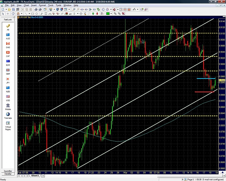226x181 pixels.
Task: Switch to the Sheet1 tab
Action: pyautogui.click(x=35, y=176)
